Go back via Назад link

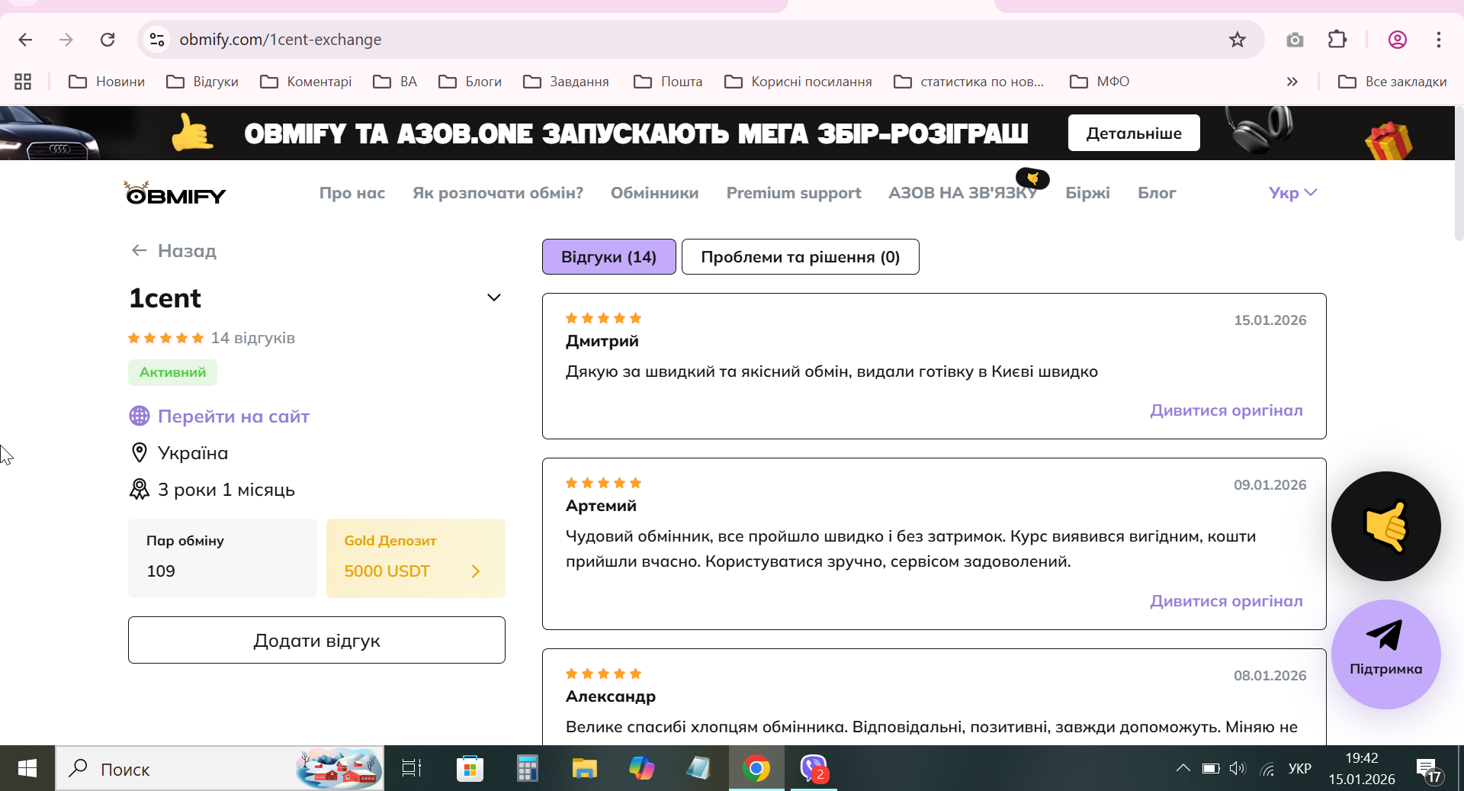click(x=174, y=251)
